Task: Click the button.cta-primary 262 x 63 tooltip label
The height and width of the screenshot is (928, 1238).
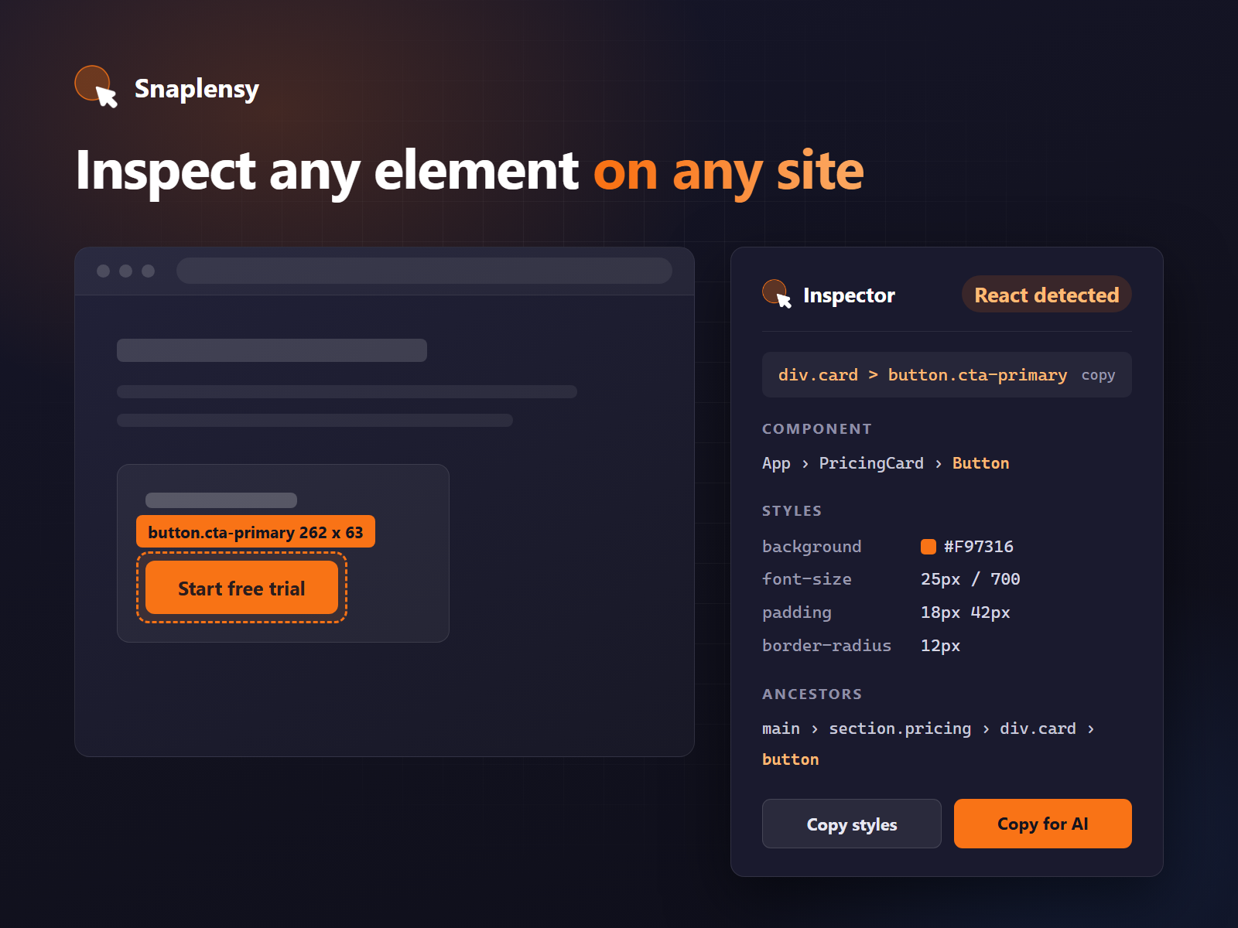Action: [x=255, y=531]
